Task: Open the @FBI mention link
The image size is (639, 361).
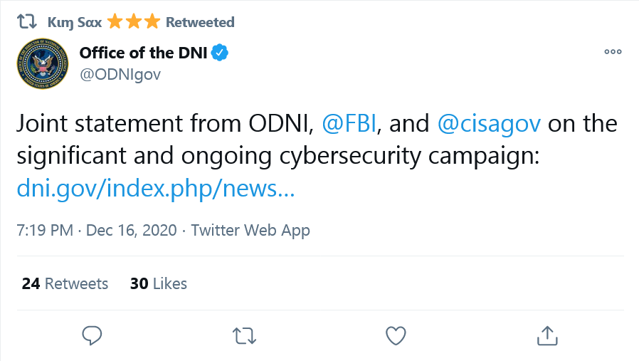Action: [x=349, y=124]
